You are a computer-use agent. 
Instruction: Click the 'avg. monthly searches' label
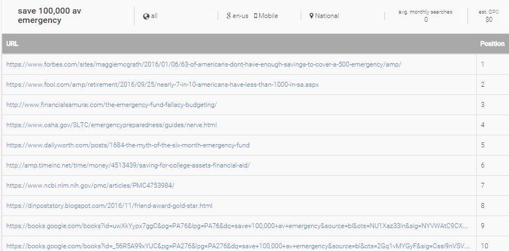tap(425, 12)
